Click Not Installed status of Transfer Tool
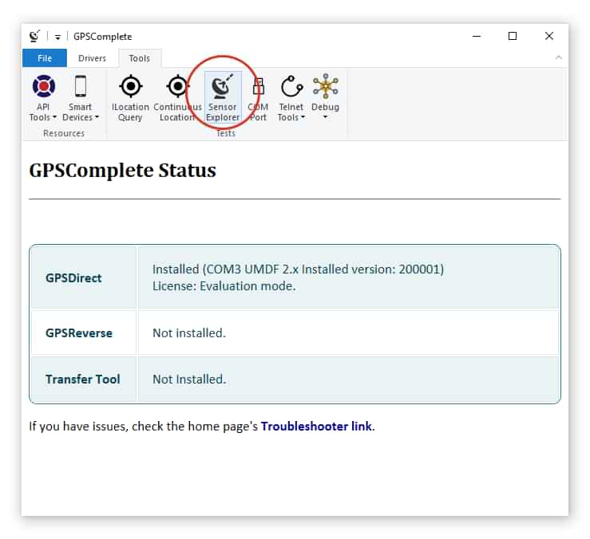Viewport: 590px width, 539px height. point(189,380)
